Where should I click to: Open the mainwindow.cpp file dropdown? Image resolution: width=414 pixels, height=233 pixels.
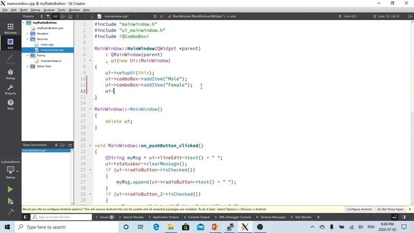(127, 16)
